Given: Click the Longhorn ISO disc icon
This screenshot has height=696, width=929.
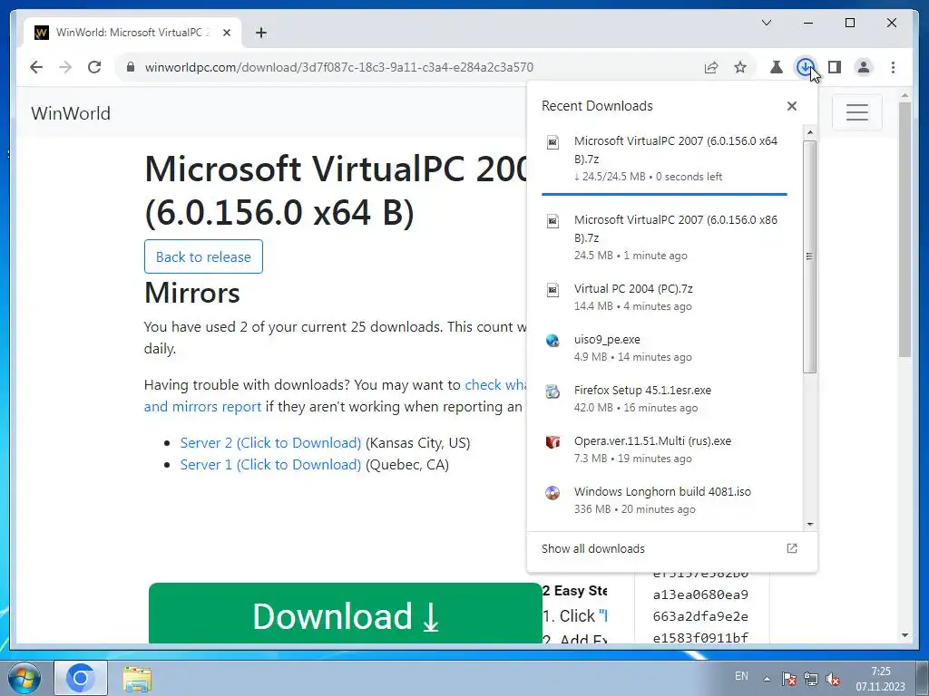Looking at the screenshot, I should (553, 493).
